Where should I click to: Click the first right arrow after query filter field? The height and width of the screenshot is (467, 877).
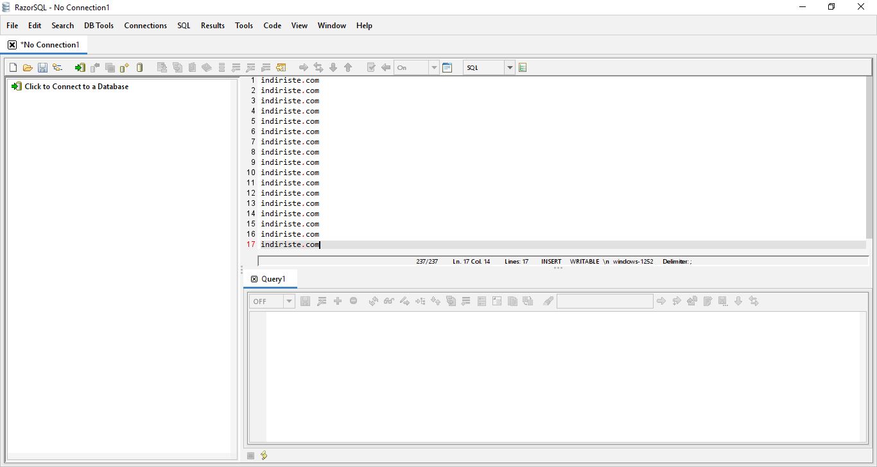[661, 301]
